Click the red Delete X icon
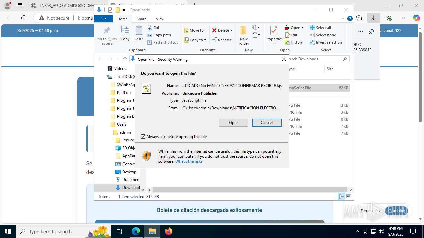Viewport: 424px width, 238px height. pos(214,30)
